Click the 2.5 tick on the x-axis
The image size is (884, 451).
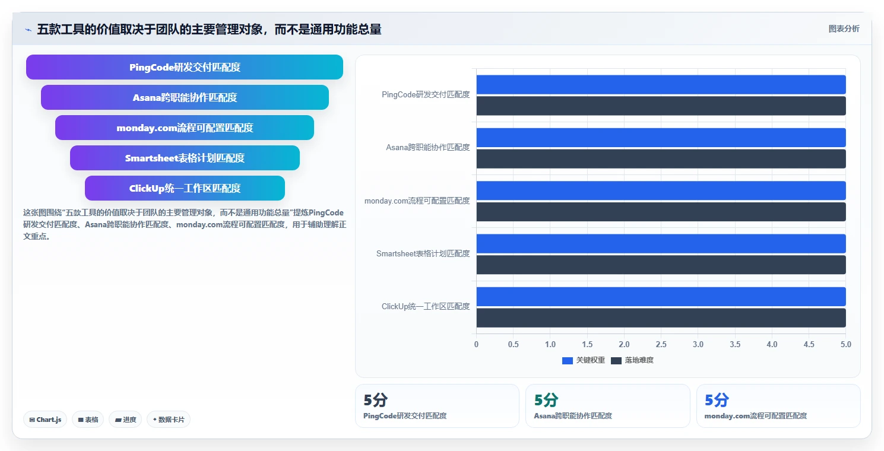point(661,344)
